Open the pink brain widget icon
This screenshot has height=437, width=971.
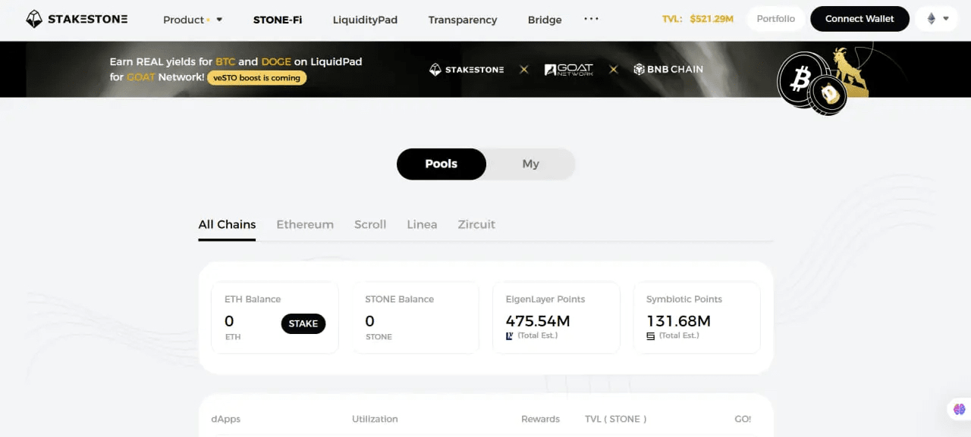coord(959,409)
